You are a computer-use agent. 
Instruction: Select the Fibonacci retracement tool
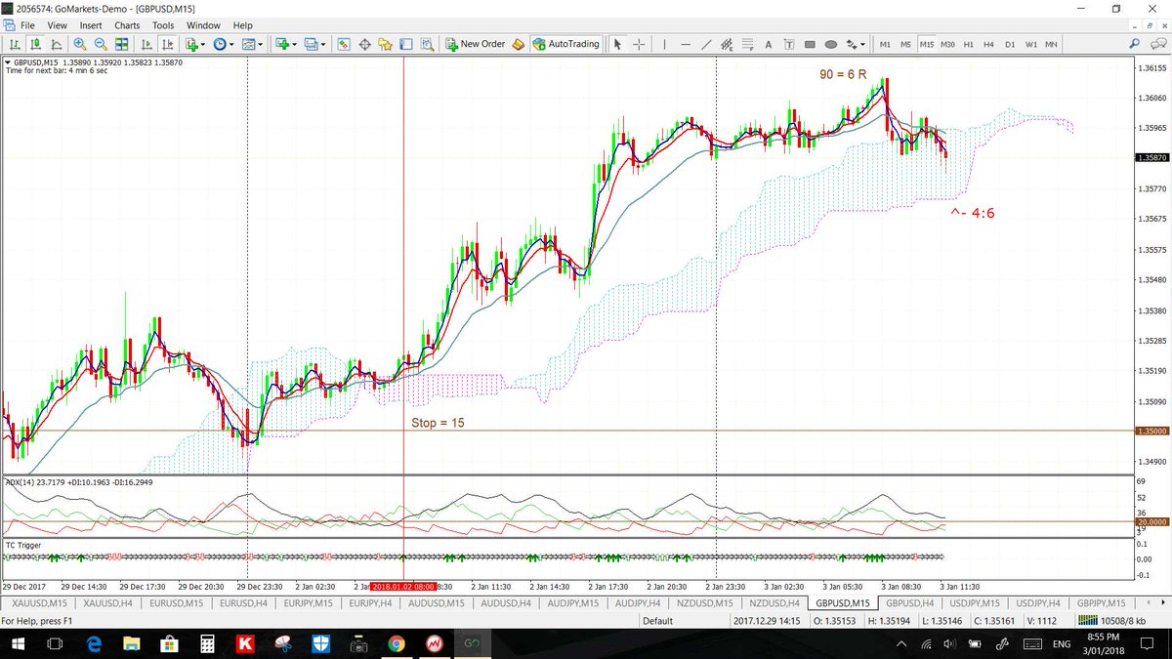click(x=747, y=44)
